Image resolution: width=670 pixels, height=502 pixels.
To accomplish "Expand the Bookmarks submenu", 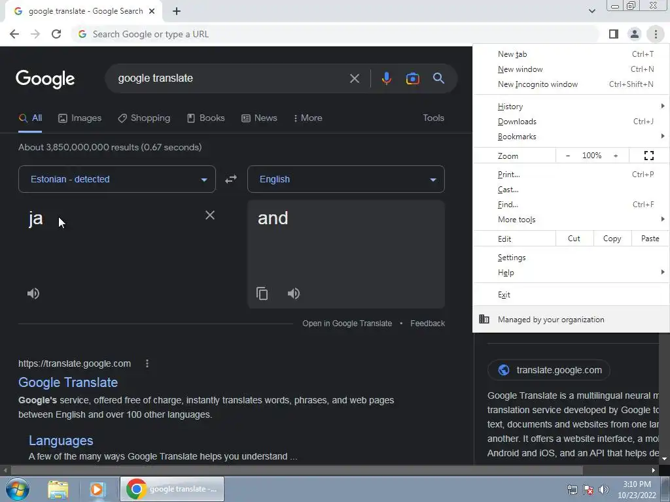I will point(571,137).
